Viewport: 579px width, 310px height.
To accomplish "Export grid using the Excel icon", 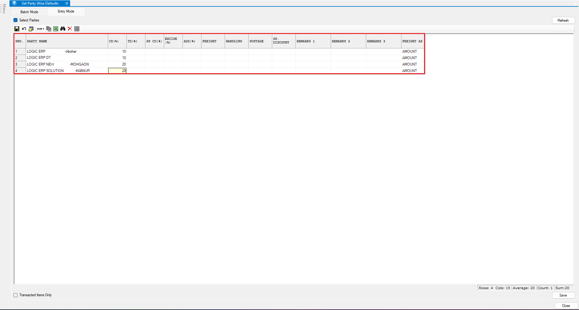I will coord(56,29).
